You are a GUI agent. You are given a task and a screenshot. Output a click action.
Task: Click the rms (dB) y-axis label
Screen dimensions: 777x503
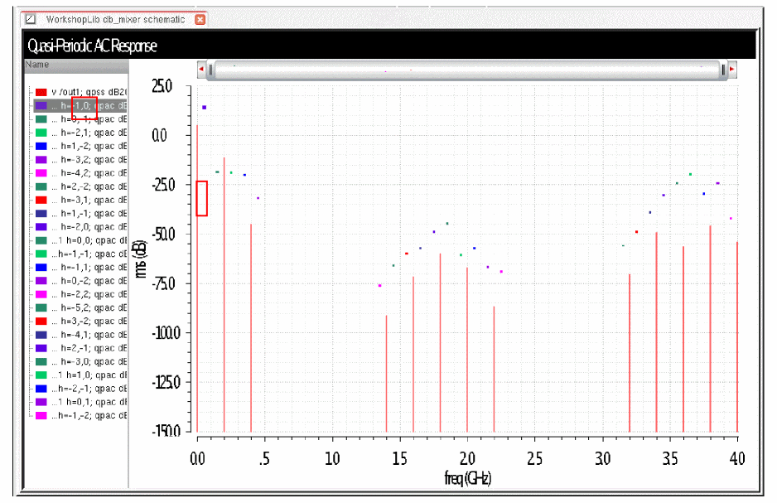pyautogui.click(x=140, y=259)
